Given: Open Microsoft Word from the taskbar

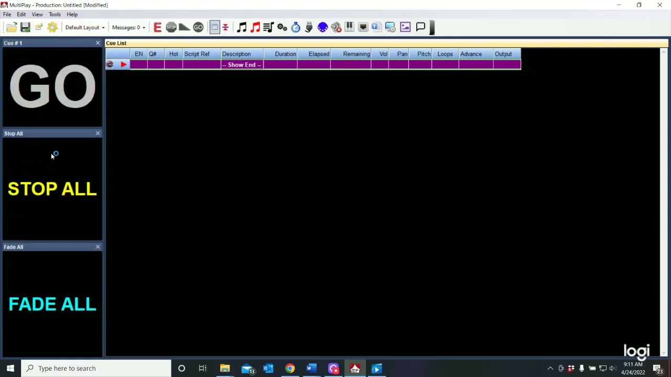Looking at the screenshot, I should coord(311,369).
